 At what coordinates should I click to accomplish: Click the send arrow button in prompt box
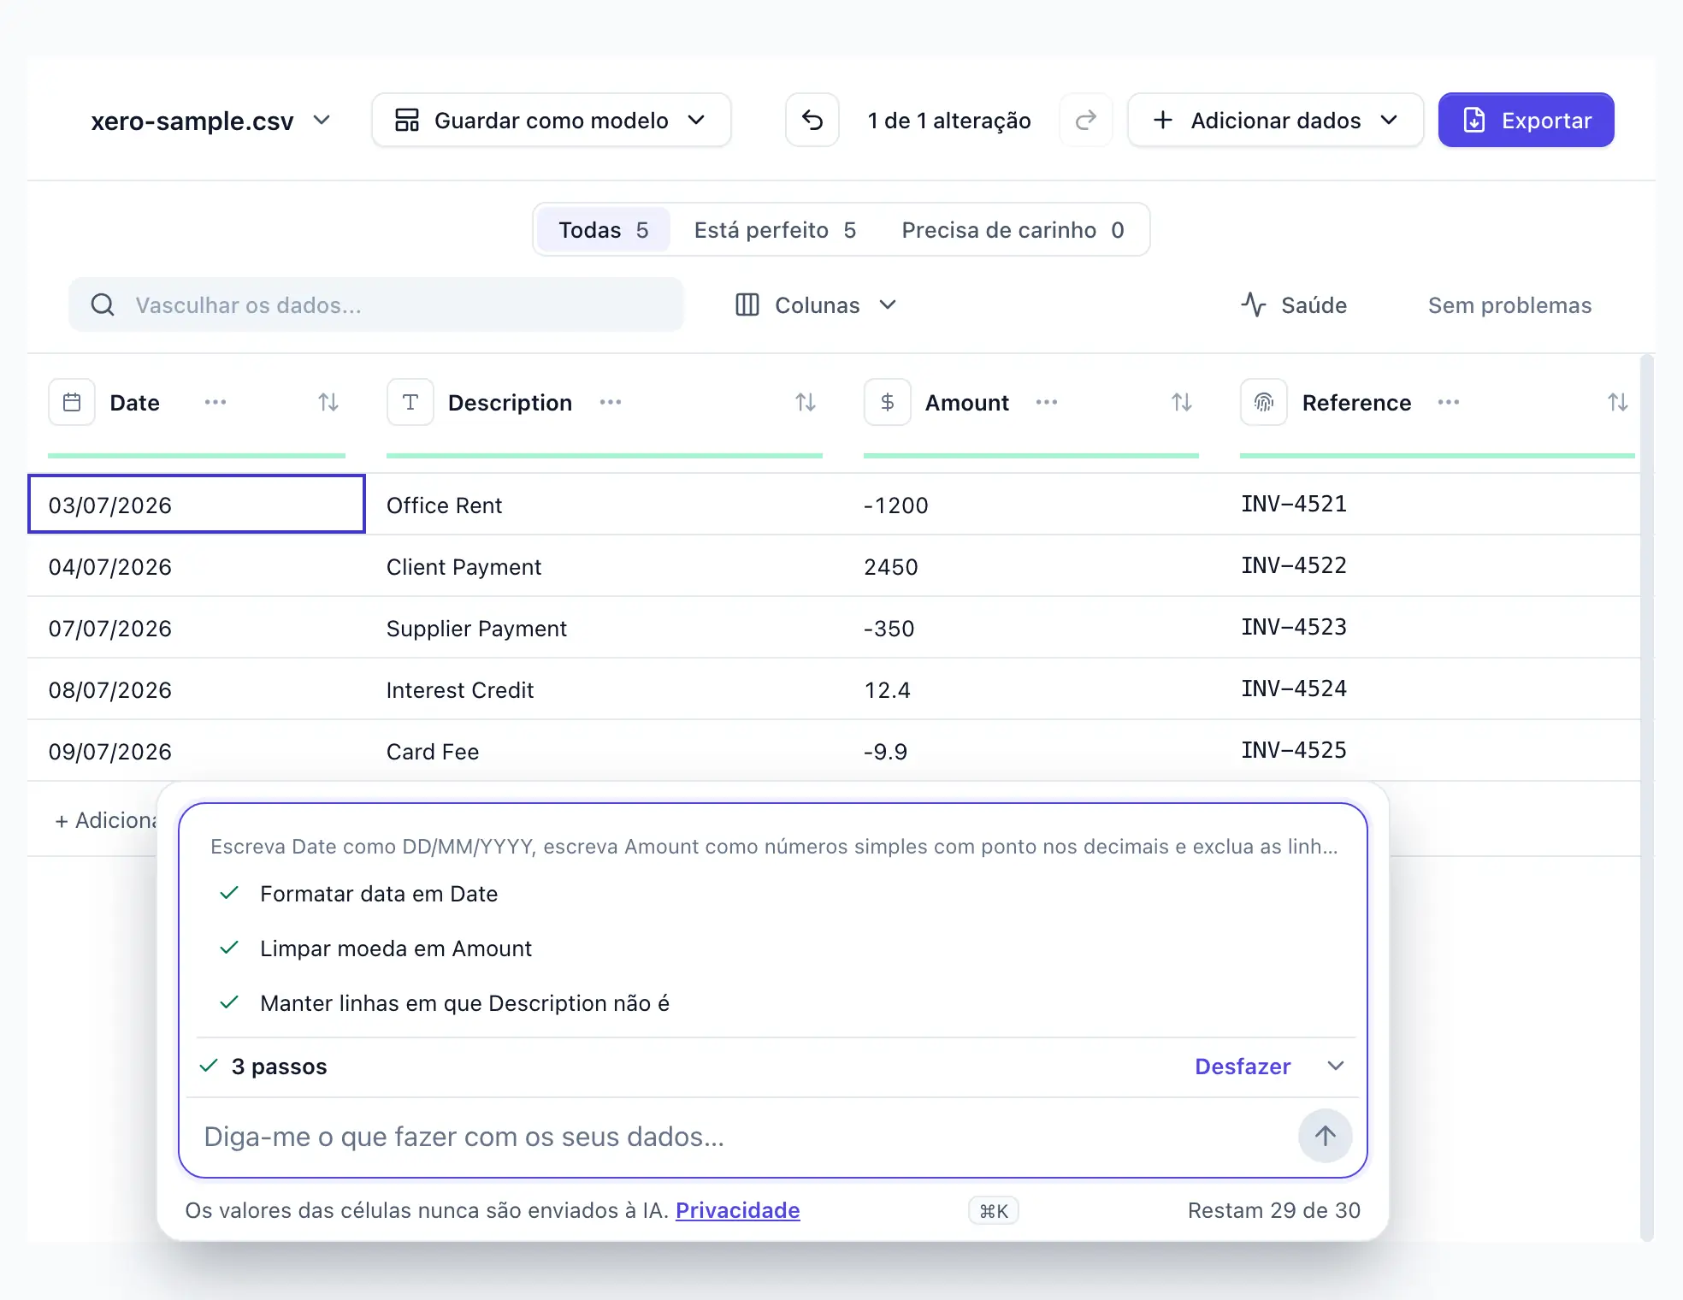(1326, 1136)
